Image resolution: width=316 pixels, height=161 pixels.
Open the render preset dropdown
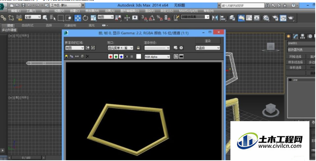157,48
